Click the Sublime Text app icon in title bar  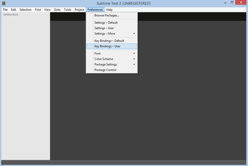[4, 3]
